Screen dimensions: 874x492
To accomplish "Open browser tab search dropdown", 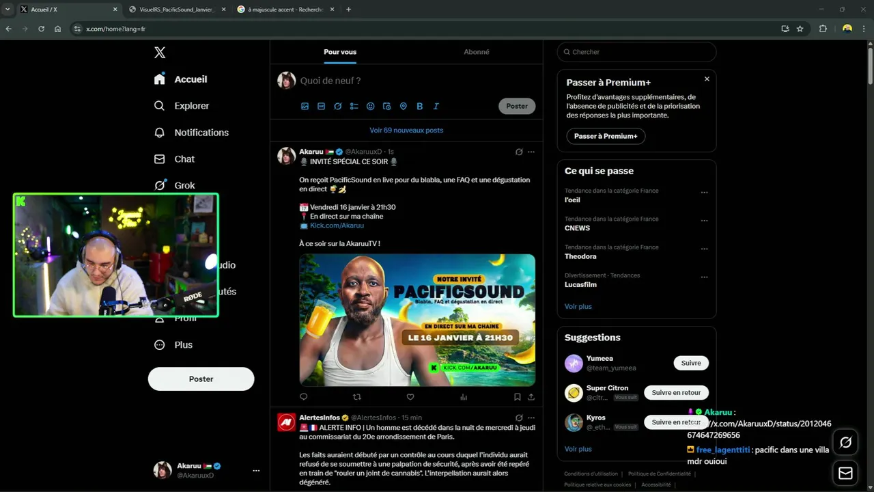I will tap(7, 10).
